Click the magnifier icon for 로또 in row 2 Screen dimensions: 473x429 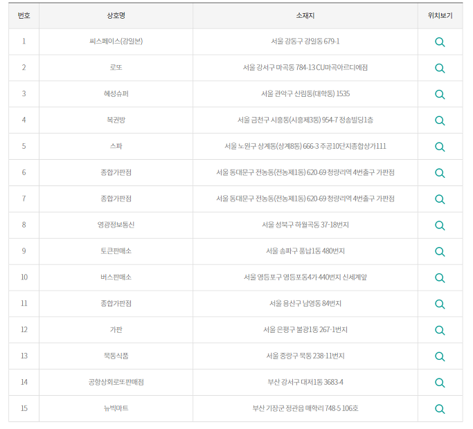pyautogui.click(x=440, y=68)
